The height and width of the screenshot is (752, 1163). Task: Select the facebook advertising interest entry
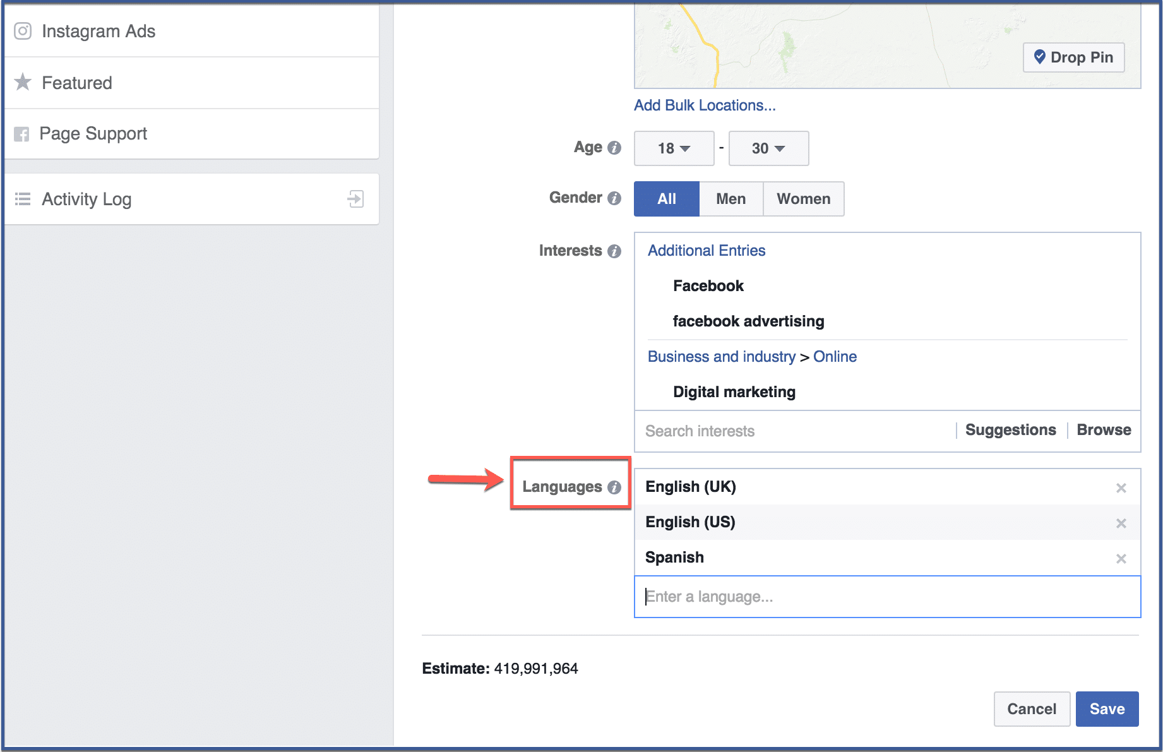tap(748, 321)
